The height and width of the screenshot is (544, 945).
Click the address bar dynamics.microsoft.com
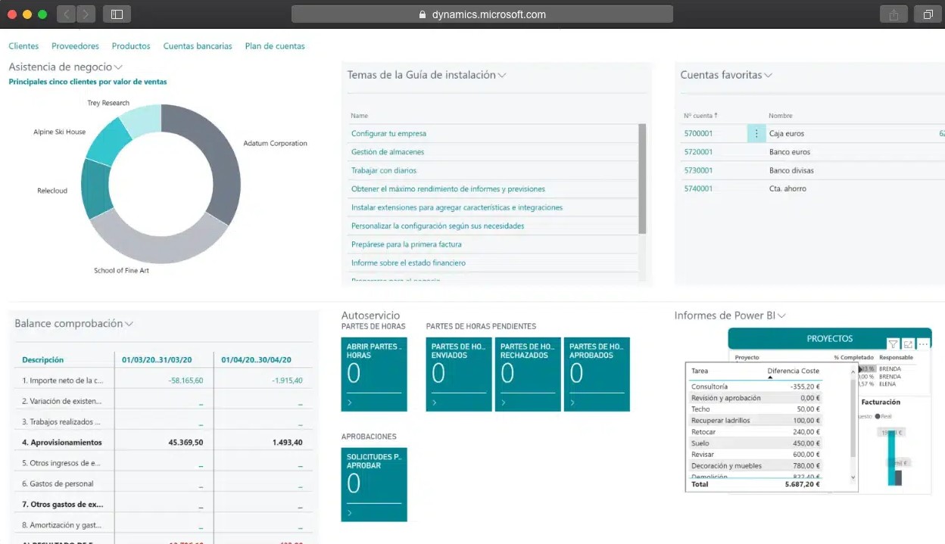click(x=482, y=14)
